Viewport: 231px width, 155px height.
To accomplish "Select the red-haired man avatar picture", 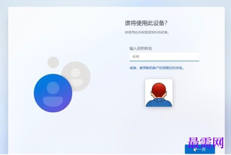I will 159,93.
